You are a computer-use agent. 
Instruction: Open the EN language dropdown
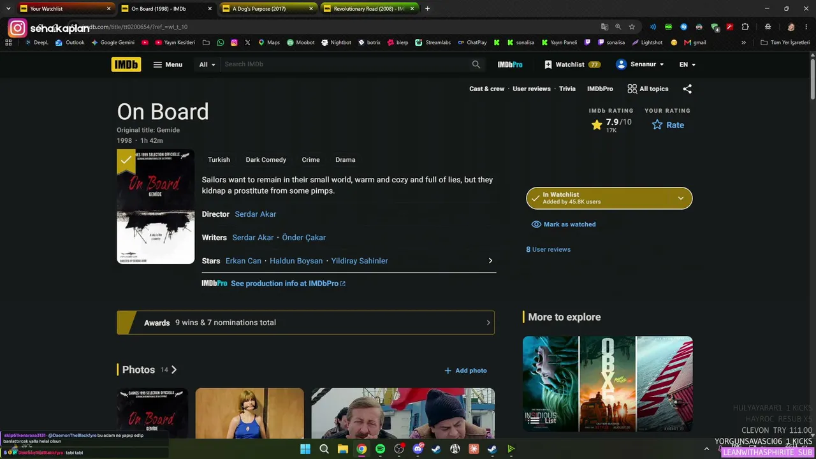(687, 64)
